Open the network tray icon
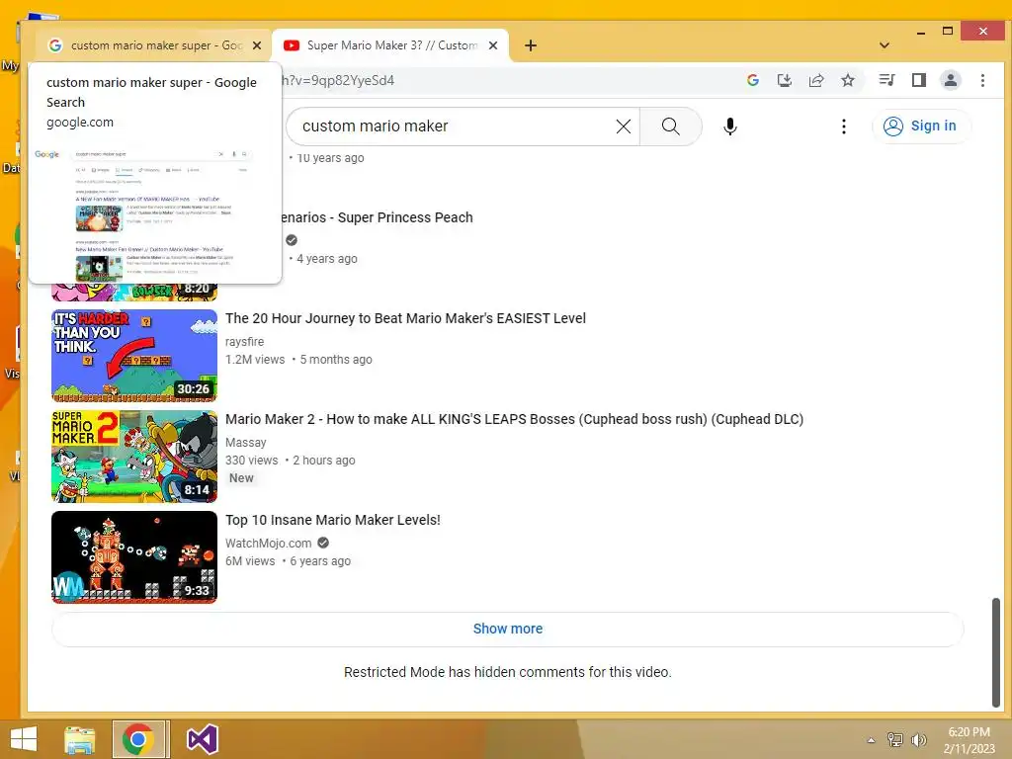Viewport: 1012px width, 759px height. pos(894,739)
